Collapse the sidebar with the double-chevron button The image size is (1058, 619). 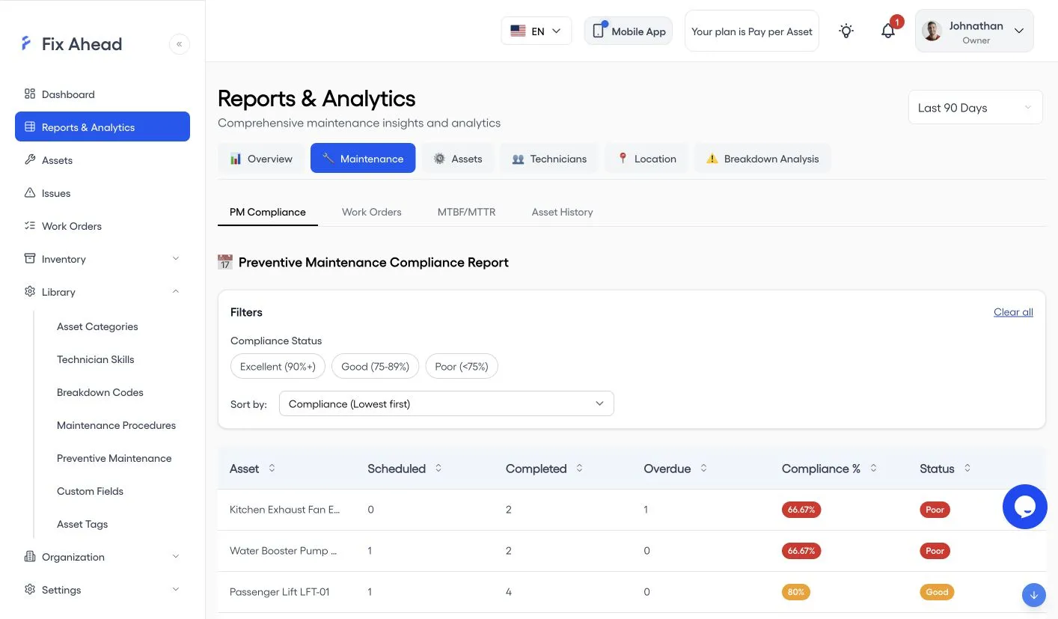180,44
